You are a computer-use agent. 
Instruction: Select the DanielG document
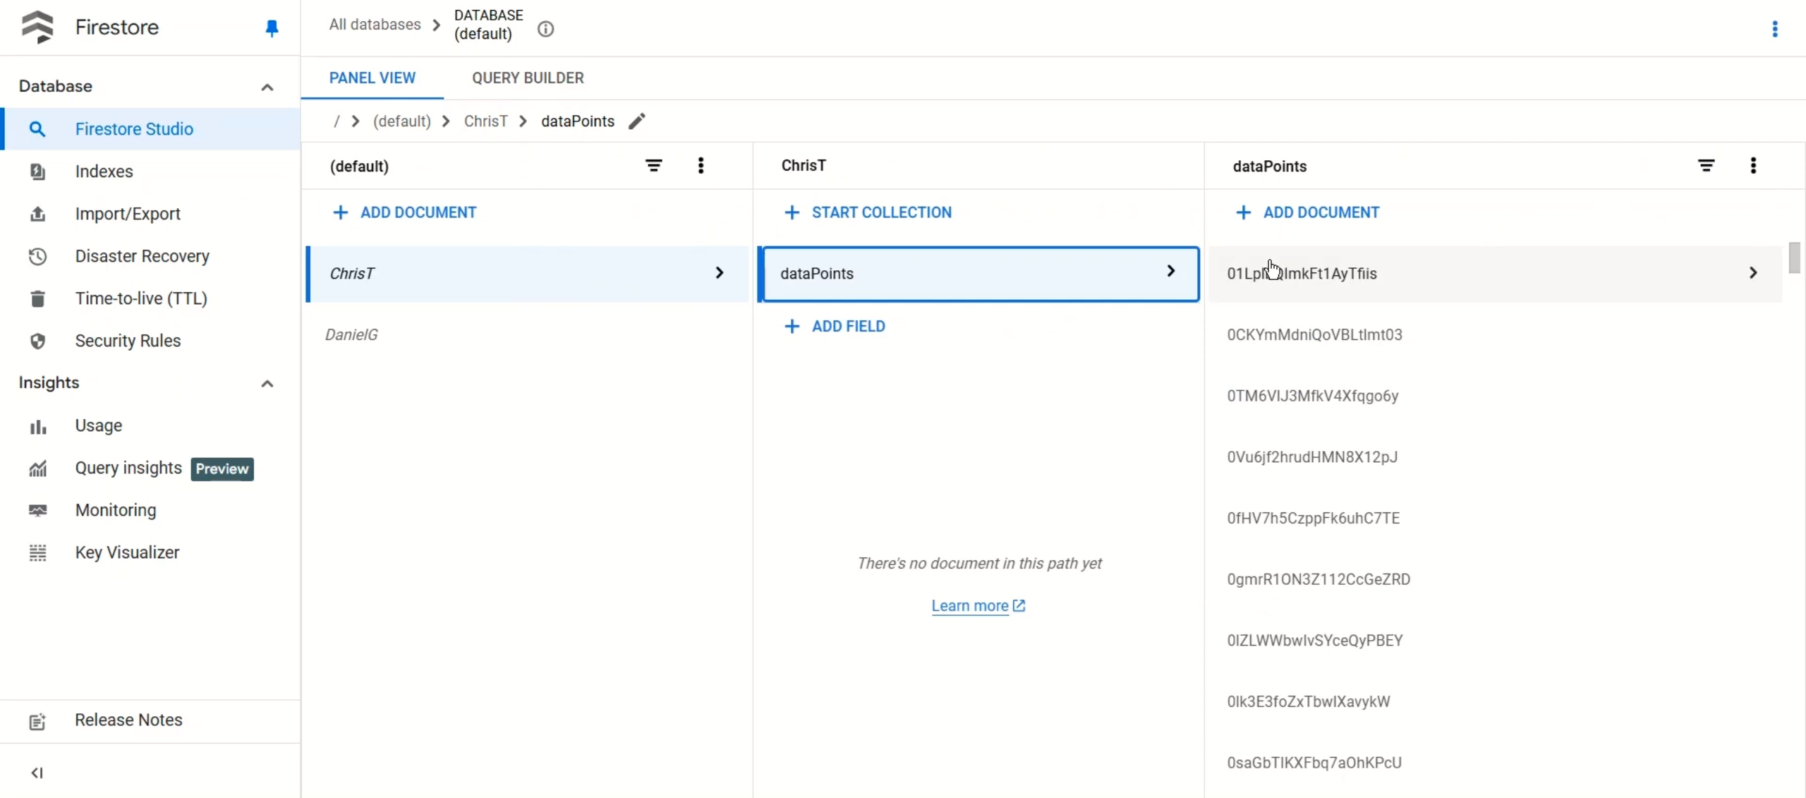click(x=351, y=334)
